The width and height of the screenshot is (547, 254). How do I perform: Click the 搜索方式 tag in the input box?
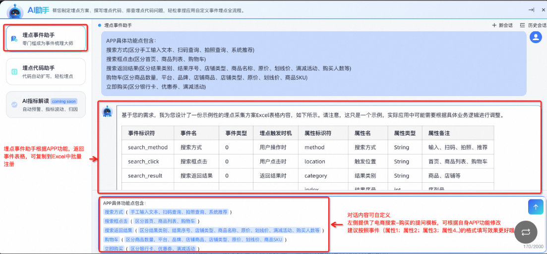[114, 212]
